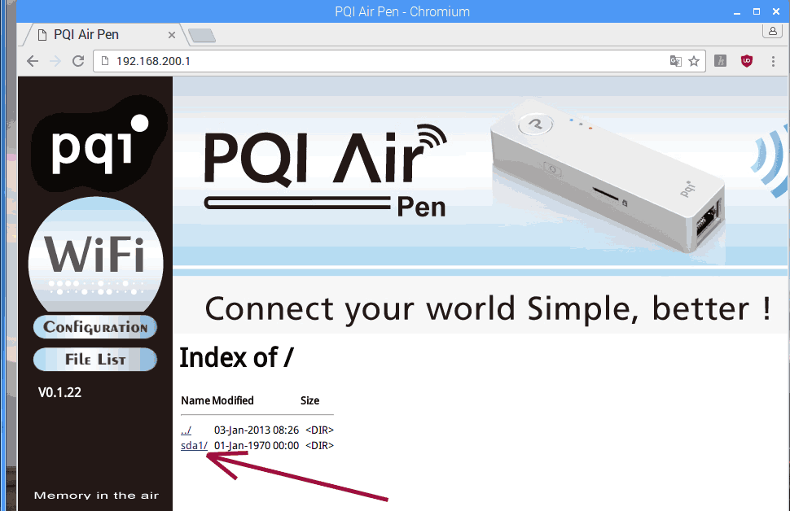Screen dimensions: 790x511
Task: Open the 'h' extension icon in toolbar
Action: (721, 61)
